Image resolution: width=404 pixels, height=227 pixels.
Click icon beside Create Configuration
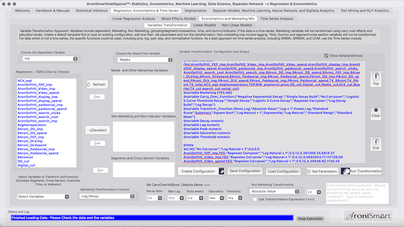[222, 171]
